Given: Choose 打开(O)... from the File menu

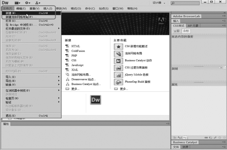Looking at the screenshot, I should [x=31, y=21].
